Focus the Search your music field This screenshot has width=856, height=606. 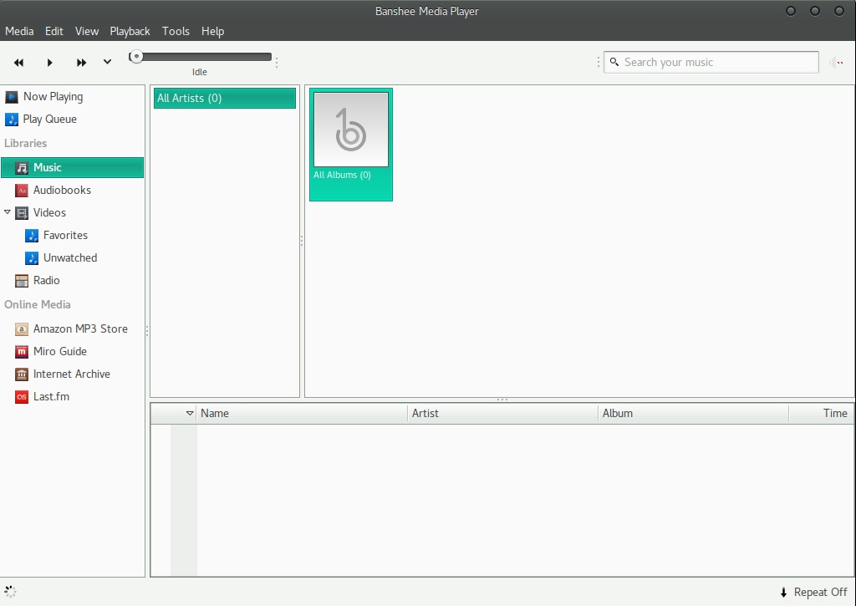pos(711,62)
